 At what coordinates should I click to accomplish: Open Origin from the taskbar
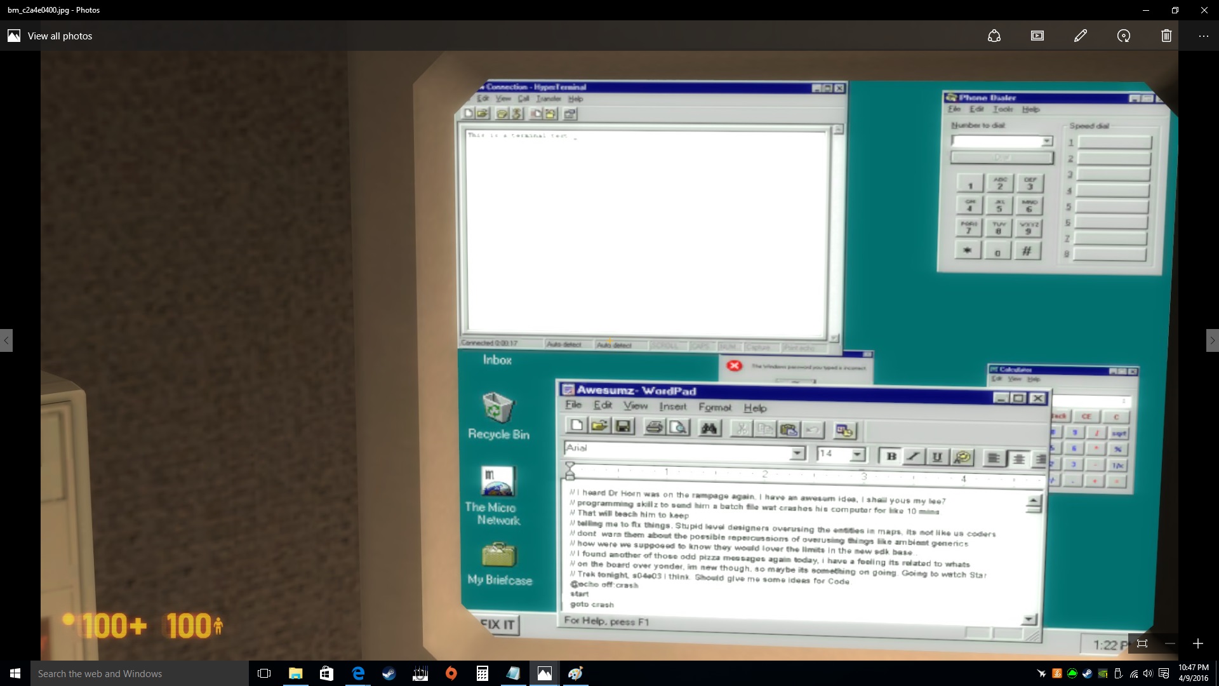point(451,673)
